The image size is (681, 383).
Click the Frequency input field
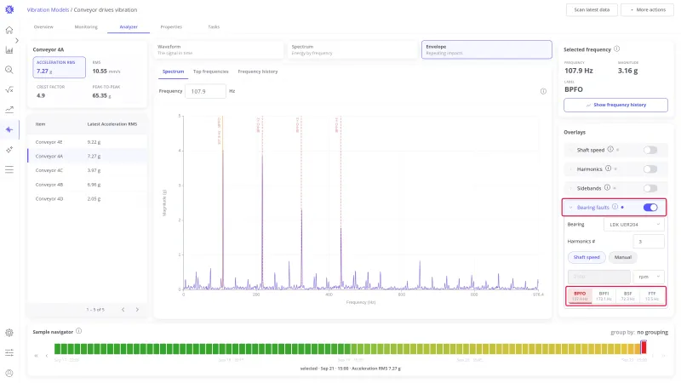[x=205, y=91]
